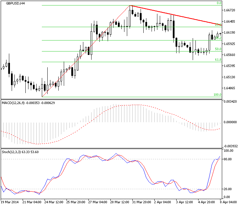The image size is (240, 206).
Task: Click the GBPUSD,H4 chart title label
Action: pos(15,3)
